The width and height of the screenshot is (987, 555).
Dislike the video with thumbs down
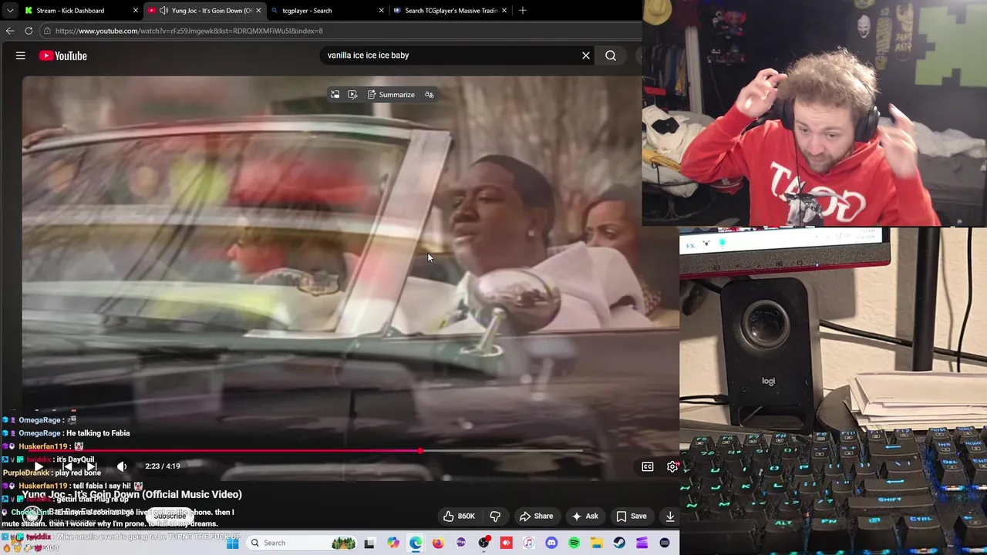coord(496,516)
